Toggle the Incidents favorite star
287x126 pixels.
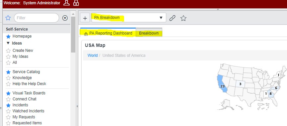click(x=8, y=105)
